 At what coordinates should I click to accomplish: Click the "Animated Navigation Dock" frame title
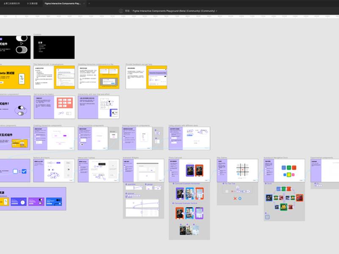click(x=276, y=157)
